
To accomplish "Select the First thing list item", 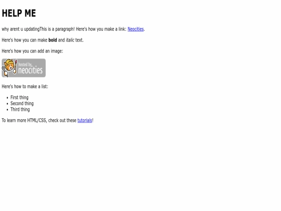I will pyautogui.click(x=19, y=97).
